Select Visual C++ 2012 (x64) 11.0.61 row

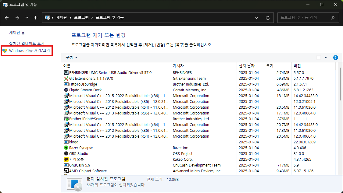tap(198, 107)
